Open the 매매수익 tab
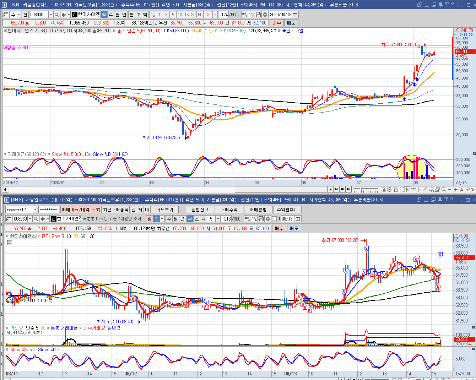476x380 pixels. [x=229, y=210]
